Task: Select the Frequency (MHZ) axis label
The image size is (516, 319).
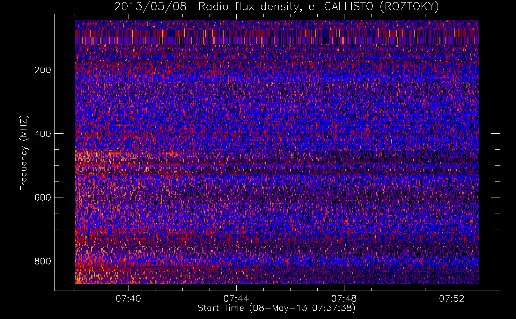Action: [24, 153]
